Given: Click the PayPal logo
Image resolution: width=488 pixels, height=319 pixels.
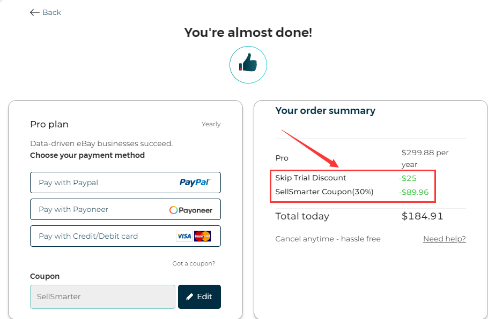Looking at the screenshot, I should 195,183.
